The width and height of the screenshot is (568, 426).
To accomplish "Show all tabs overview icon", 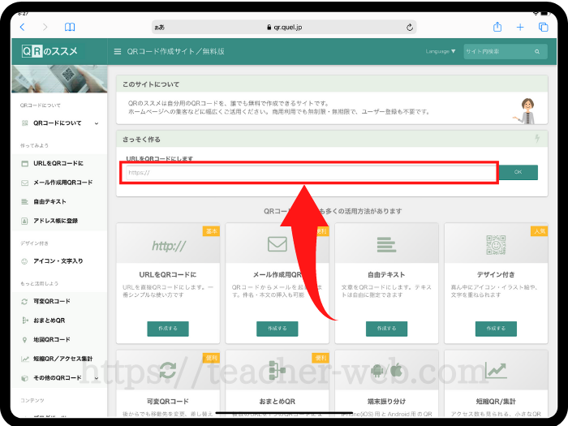I will pos(543,27).
